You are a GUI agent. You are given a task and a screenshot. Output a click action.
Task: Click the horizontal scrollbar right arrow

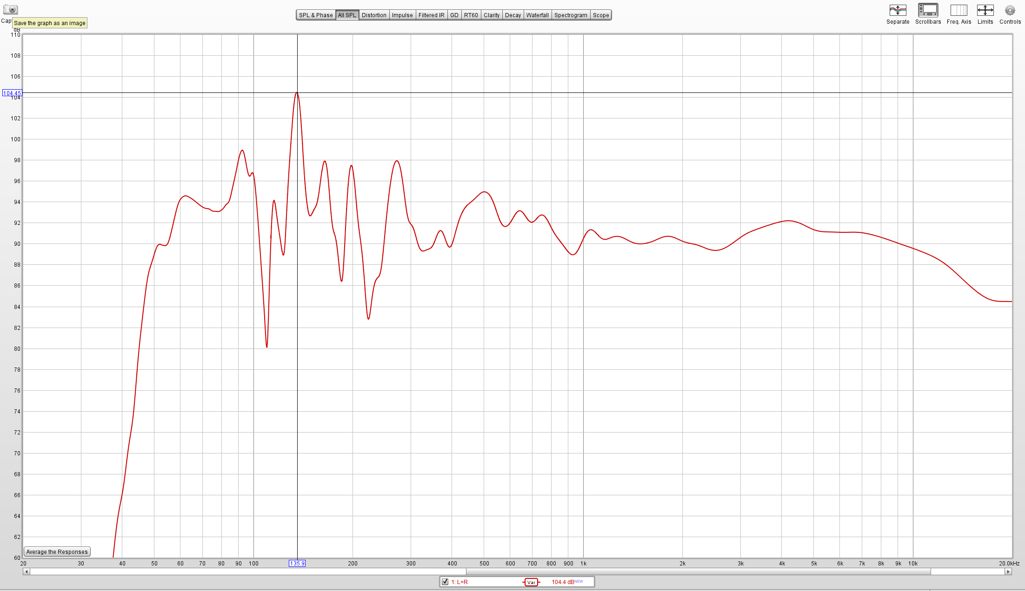point(1008,571)
